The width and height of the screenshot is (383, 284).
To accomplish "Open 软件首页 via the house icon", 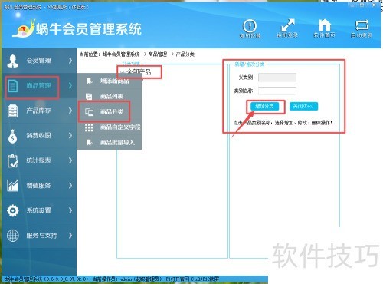I will click(325, 25).
